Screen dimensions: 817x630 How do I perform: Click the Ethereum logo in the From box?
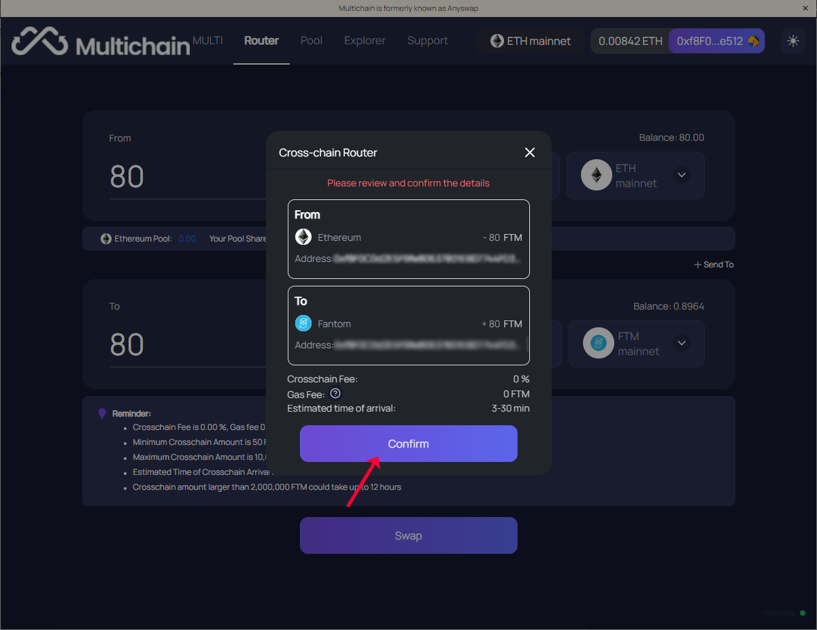[303, 237]
